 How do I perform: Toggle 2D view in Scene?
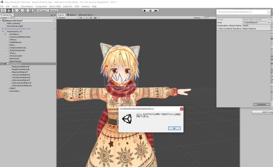81,18
